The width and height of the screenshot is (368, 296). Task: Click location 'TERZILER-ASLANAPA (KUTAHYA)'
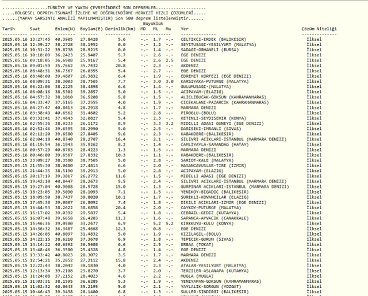click(x=214, y=271)
